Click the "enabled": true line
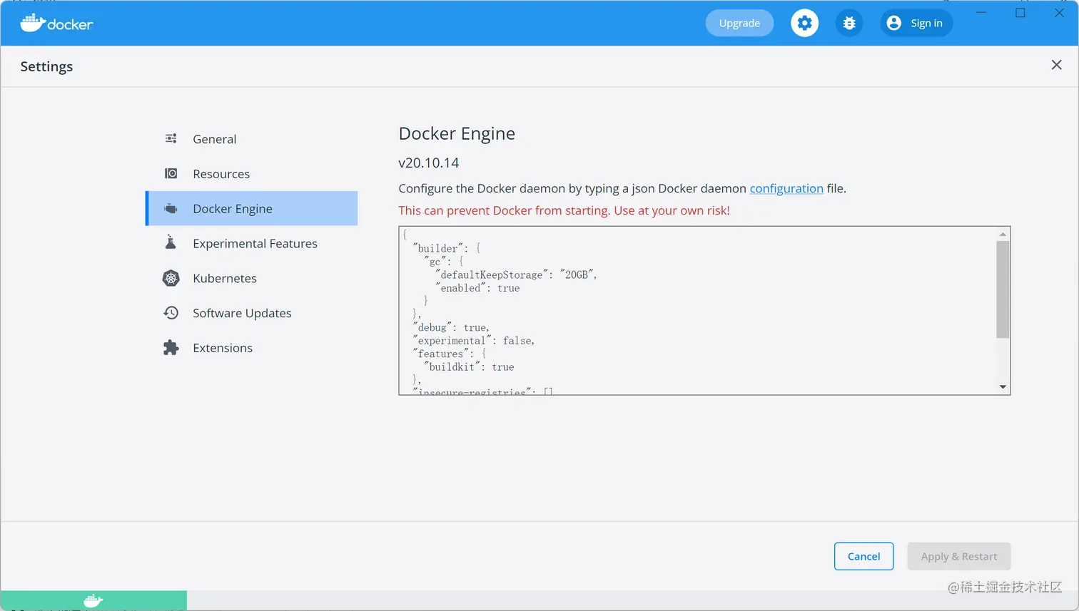The image size is (1079, 611). pos(477,288)
